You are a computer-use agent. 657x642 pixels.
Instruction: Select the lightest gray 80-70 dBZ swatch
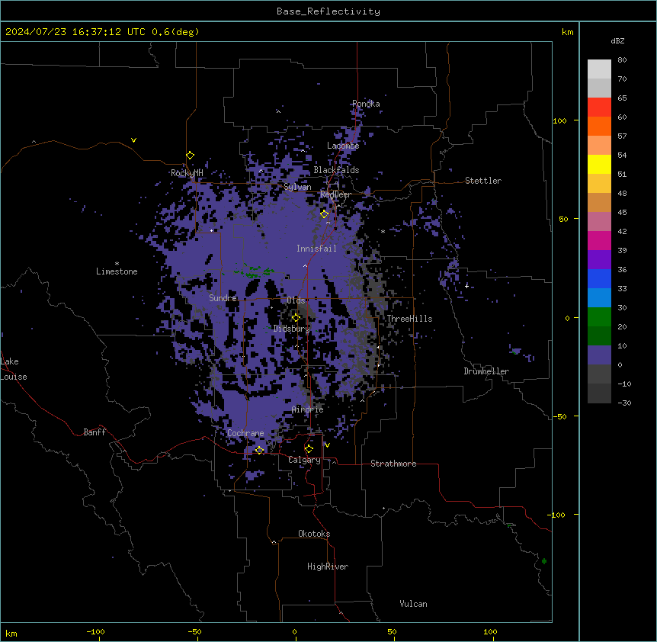click(599, 69)
